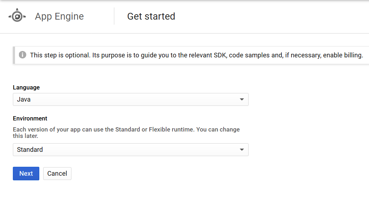The width and height of the screenshot is (369, 201).
Task: Click the Language dropdown arrow
Action: tap(242, 99)
